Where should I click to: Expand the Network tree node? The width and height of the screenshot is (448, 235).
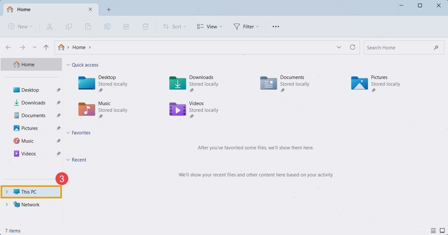[7, 205]
